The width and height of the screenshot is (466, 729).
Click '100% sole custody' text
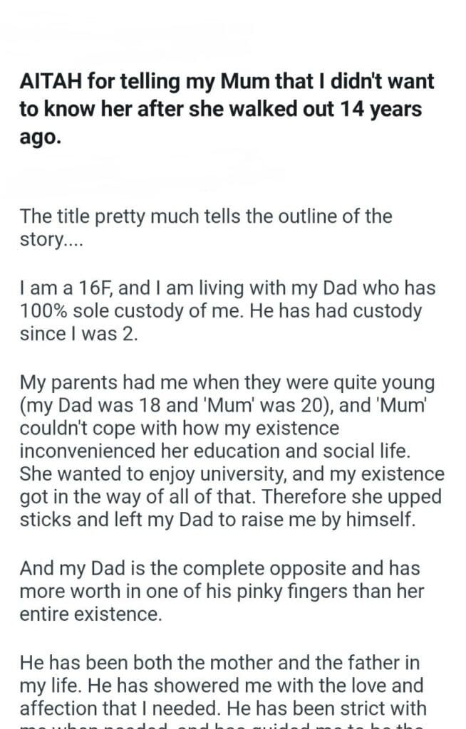click(x=101, y=311)
